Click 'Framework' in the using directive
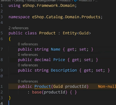116x105 pixels. click(x=47, y=6)
